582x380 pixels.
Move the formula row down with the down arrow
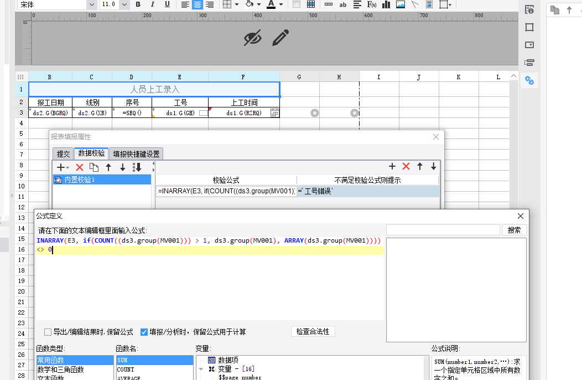[x=434, y=166]
